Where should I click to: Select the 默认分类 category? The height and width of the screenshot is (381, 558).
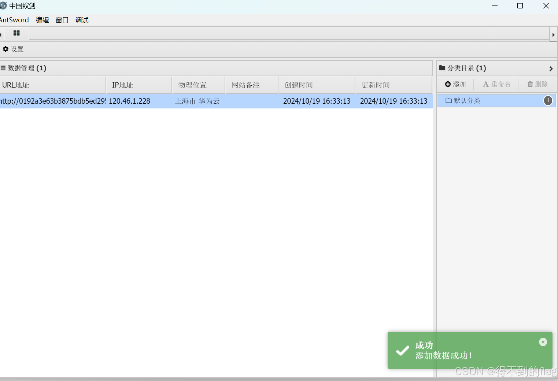click(497, 100)
